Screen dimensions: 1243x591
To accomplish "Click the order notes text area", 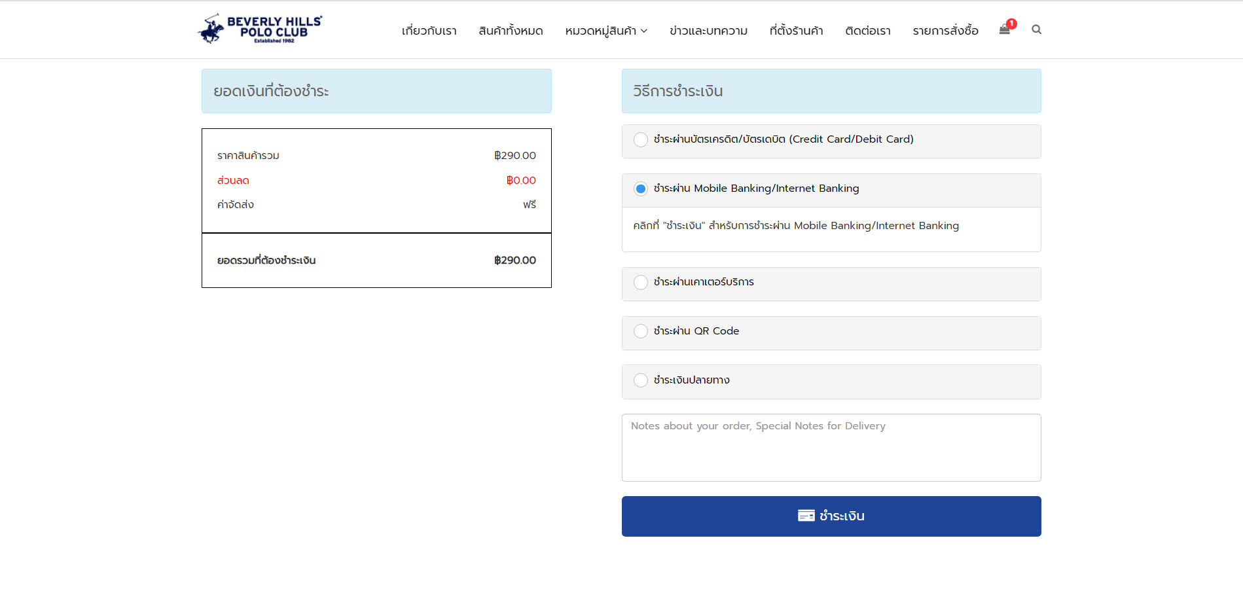I will (831, 448).
